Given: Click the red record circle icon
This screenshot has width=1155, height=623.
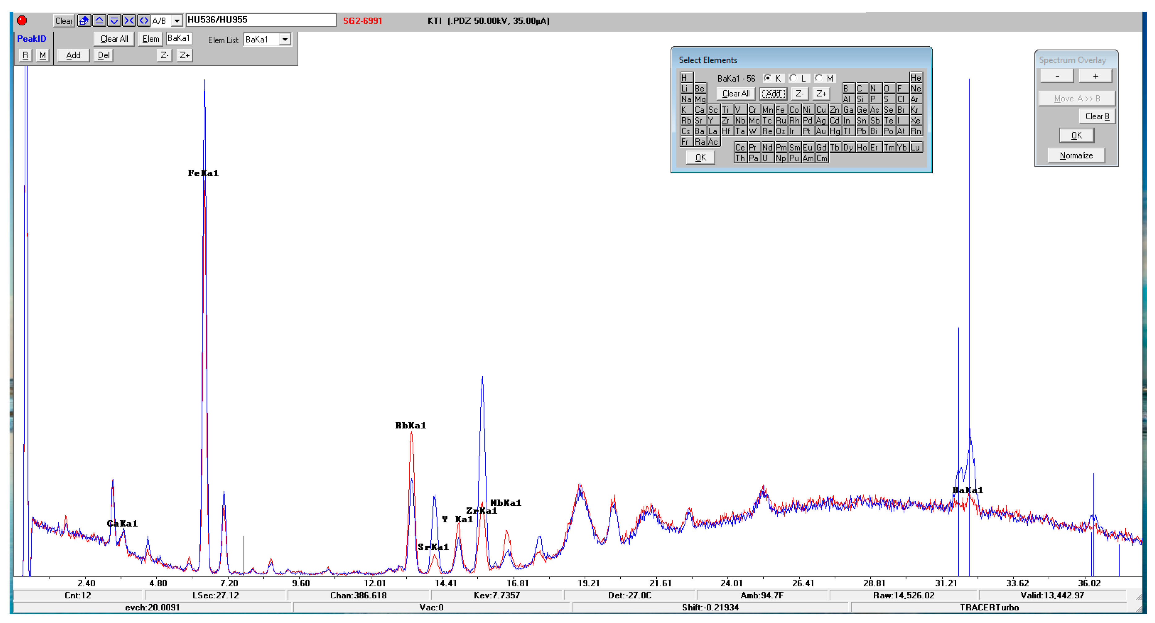Looking at the screenshot, I should (x=22, y=21).
